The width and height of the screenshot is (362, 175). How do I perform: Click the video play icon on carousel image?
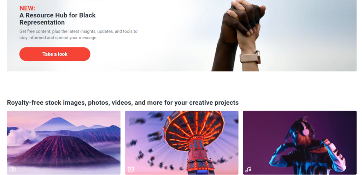(x=131, y=169)
